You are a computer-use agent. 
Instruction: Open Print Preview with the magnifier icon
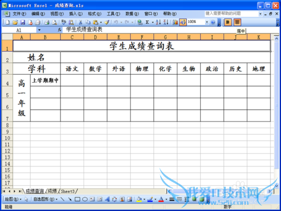coord(55,23)
